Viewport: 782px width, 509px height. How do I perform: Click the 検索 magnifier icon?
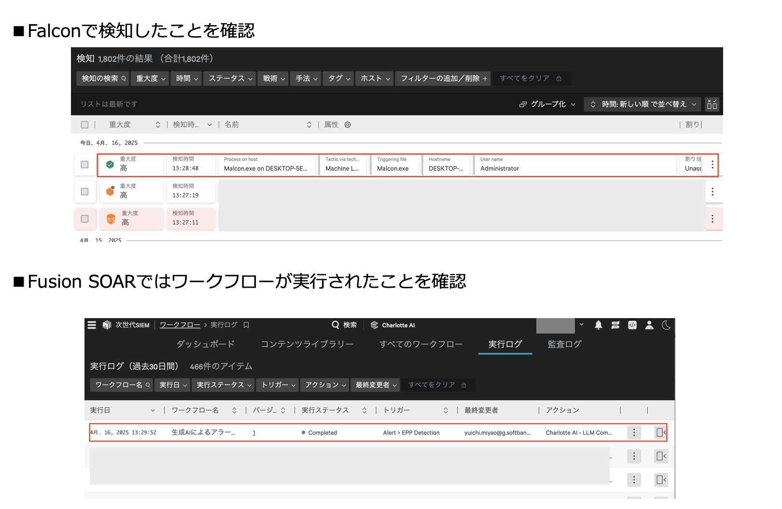pos(335,325)
